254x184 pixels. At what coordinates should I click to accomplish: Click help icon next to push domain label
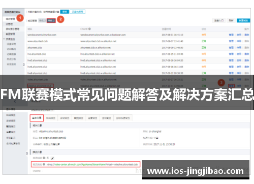pos(44,158)
